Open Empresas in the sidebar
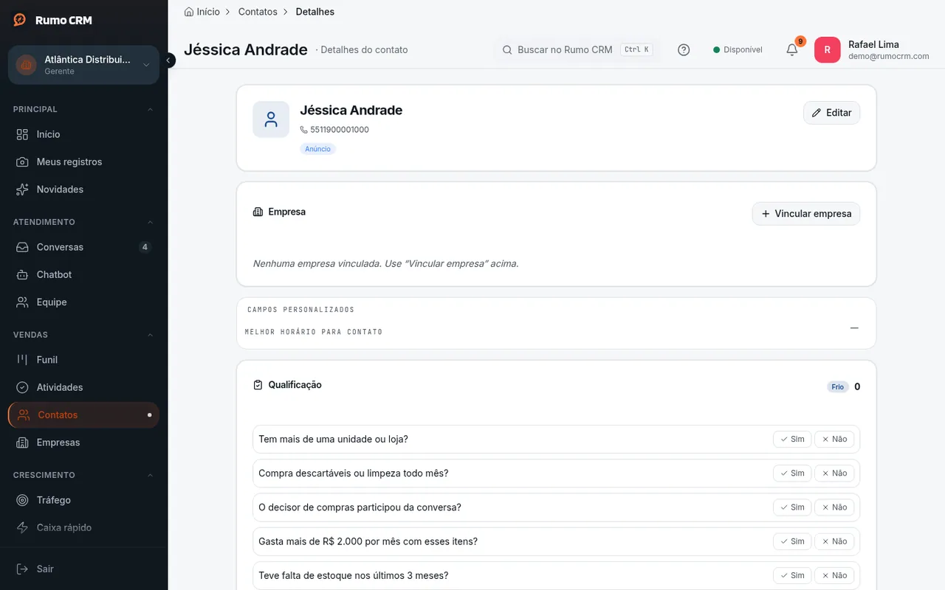Screen dimensions: 945x590 (x=83, y=442)
